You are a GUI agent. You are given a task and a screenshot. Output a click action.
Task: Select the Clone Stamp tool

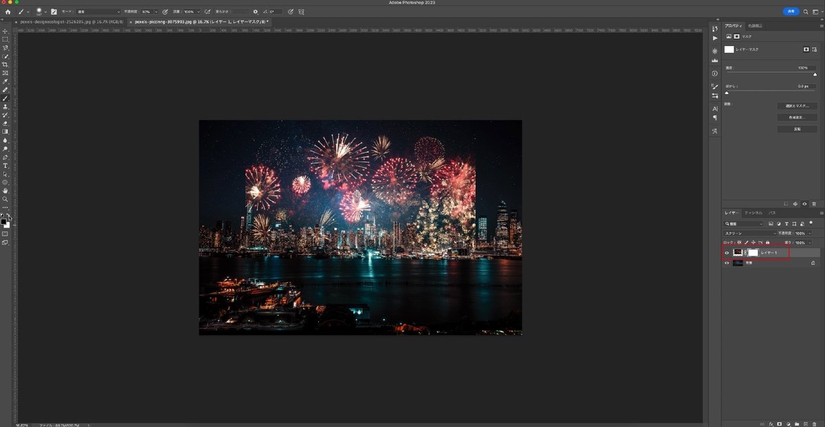tap(5, 107)
